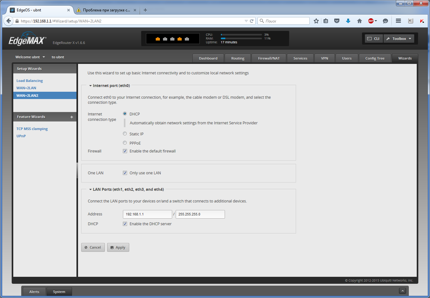This screenshot has height=298, width=430.
Task: Select the Static IP radio button
Action: 125,134
